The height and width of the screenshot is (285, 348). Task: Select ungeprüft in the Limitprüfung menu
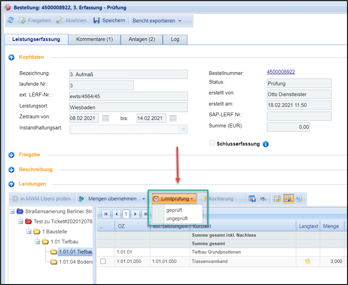coord(177,218)
